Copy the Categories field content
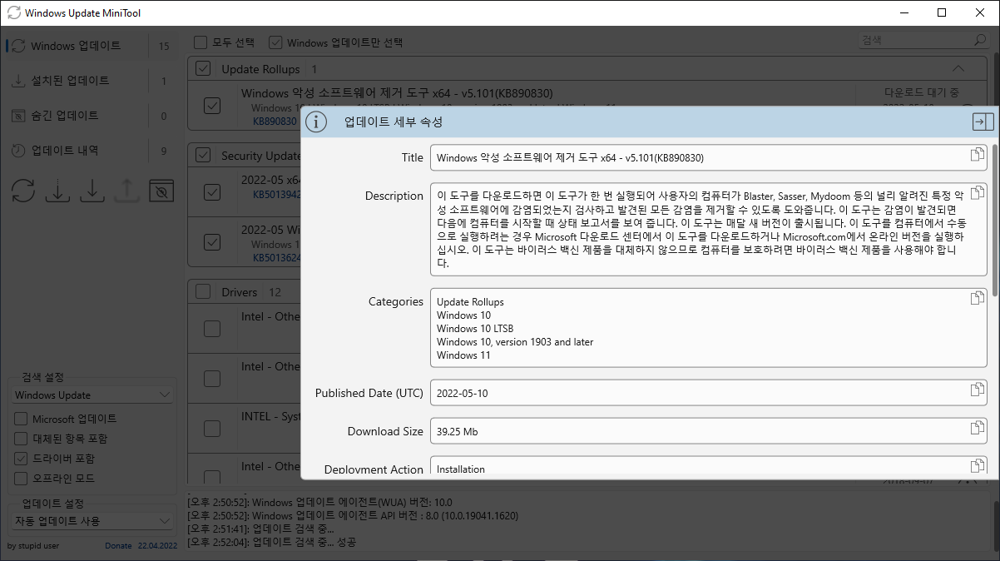 (x=977, y=298)
